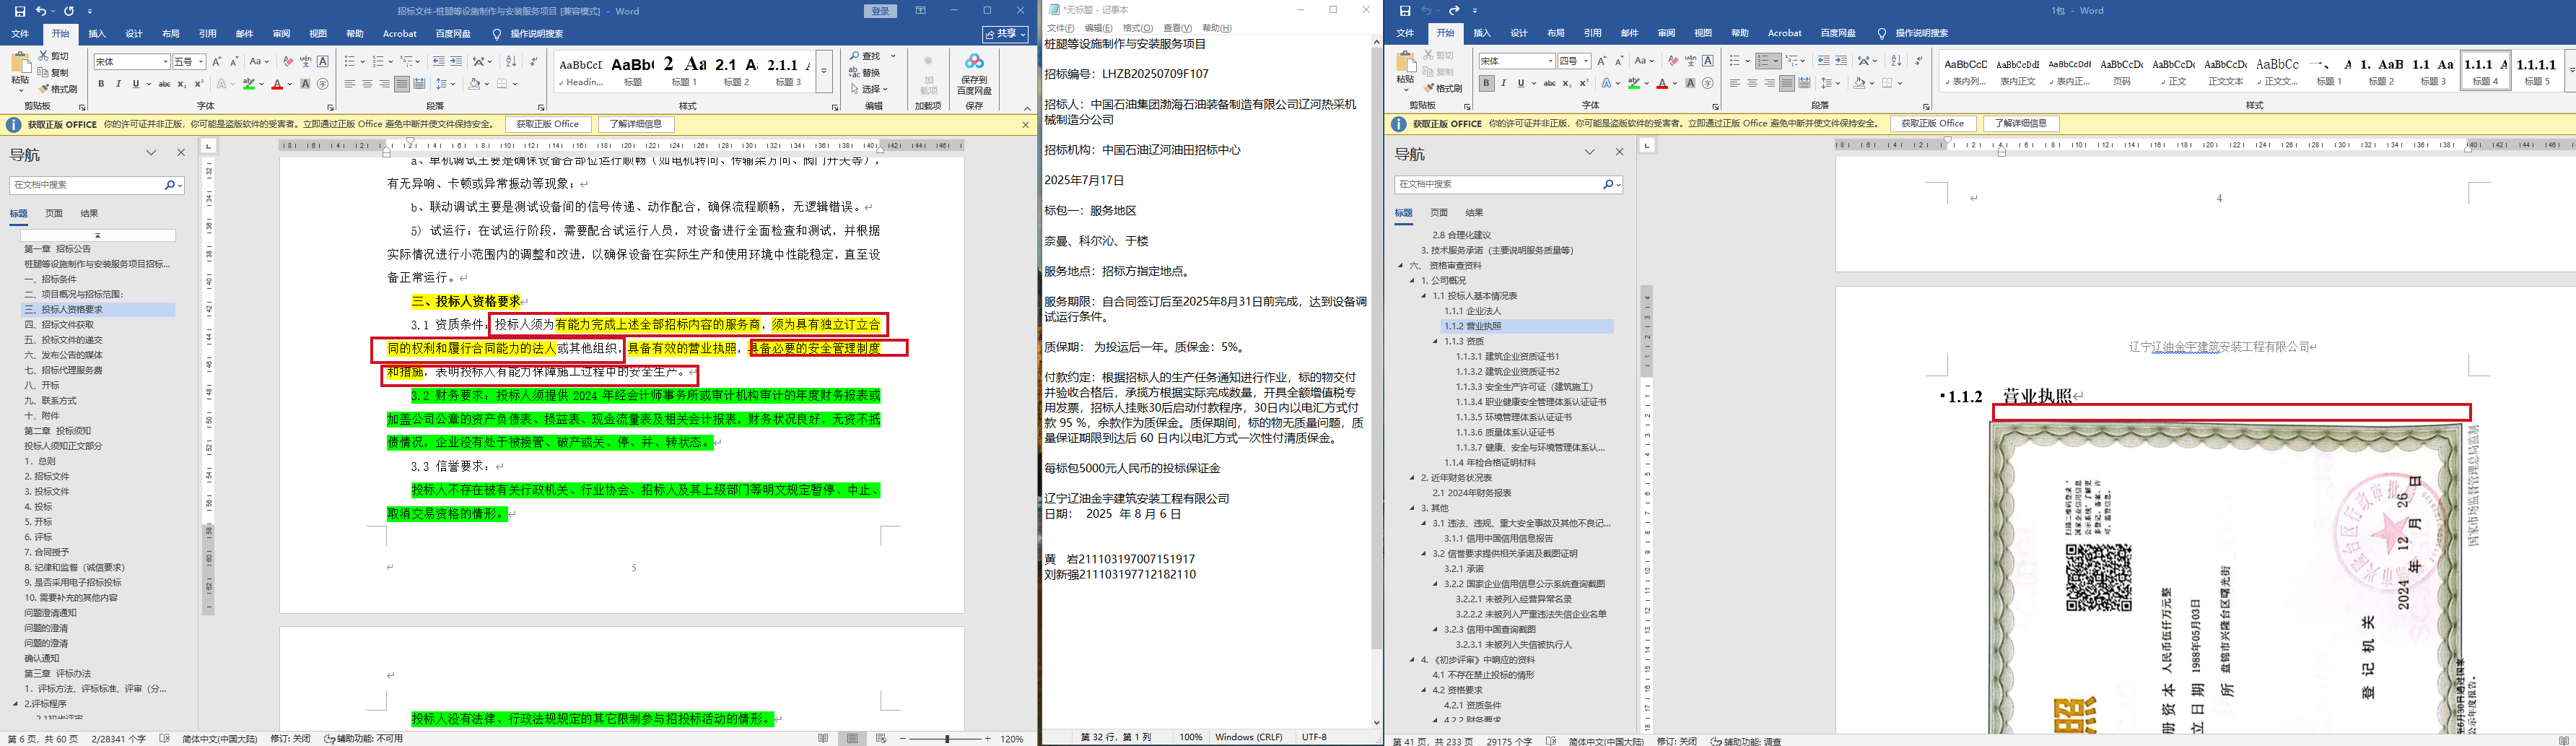Collapse '1.1.3 资质' node in right navigation
The image size is (2576, 746).
(x=1436, y=342)
